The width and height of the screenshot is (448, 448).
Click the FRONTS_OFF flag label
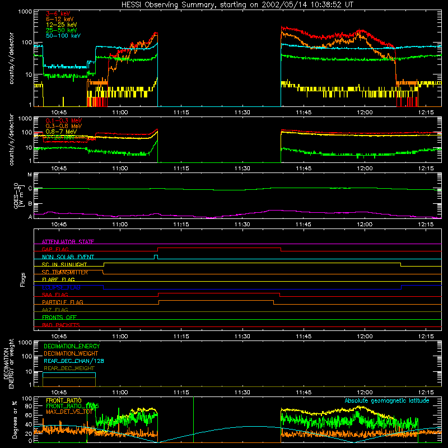(59, 317)
